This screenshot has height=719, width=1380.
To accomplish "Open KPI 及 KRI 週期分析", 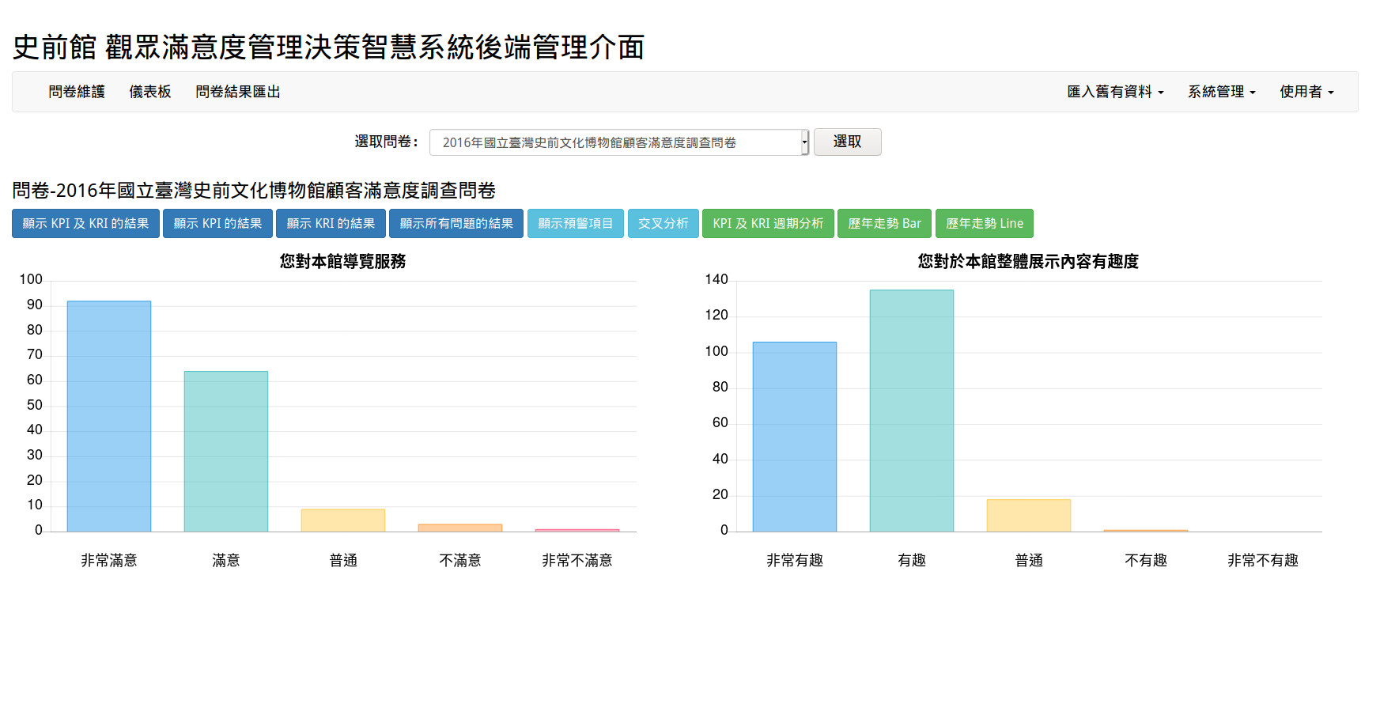I will point(768,224).
